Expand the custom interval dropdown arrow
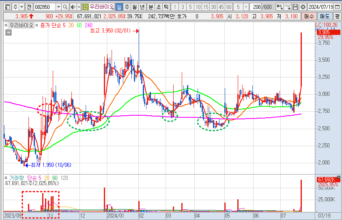The height and width of the screenshot is (220, 342). [x=246, y=7]
